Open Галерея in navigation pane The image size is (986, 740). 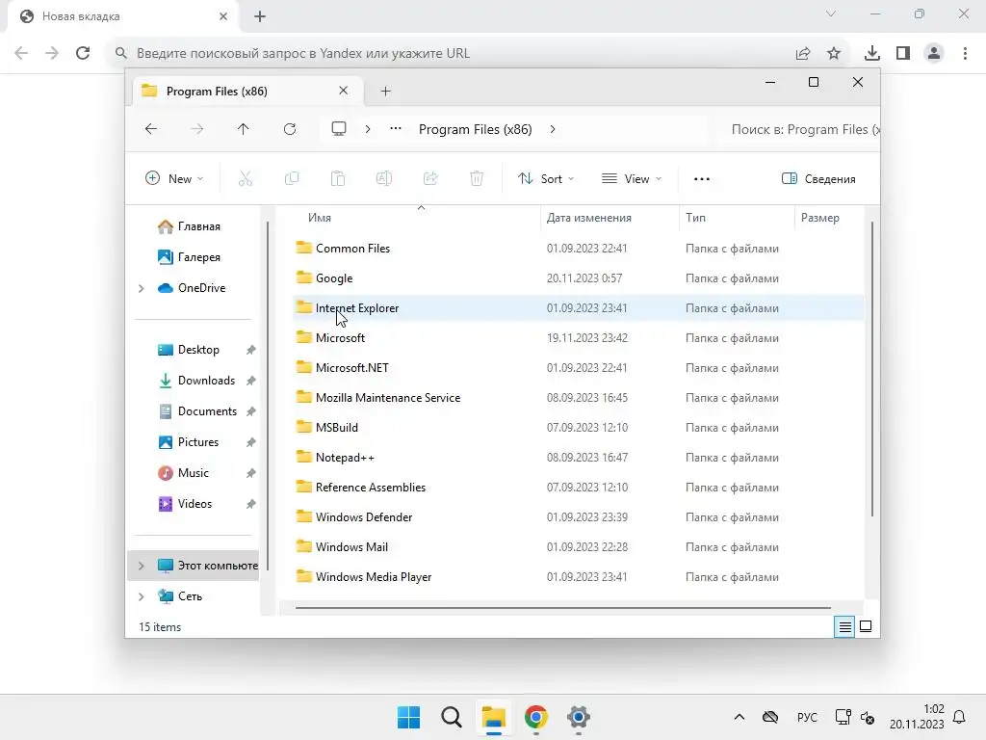189,256
